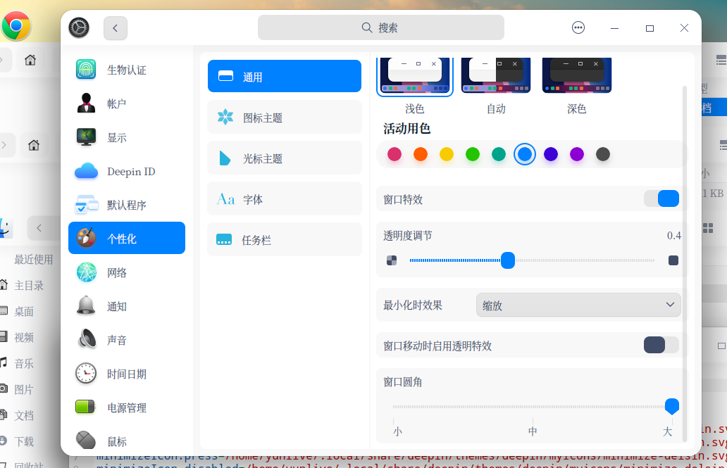Open the Deepin ID cloud icon
727x468 pixels.
[86, 171]
